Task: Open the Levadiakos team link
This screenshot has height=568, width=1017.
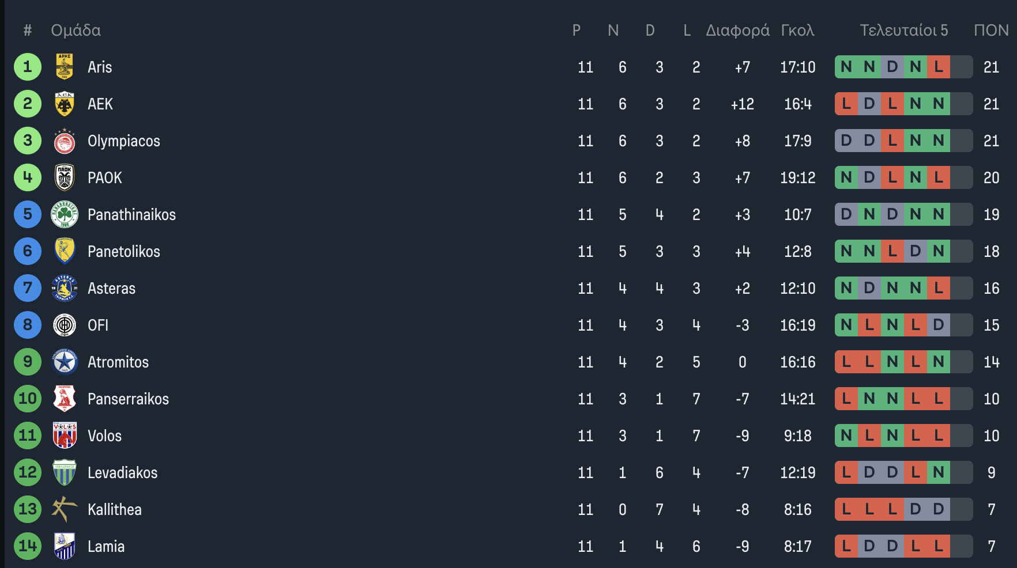Action: [122, 472]
